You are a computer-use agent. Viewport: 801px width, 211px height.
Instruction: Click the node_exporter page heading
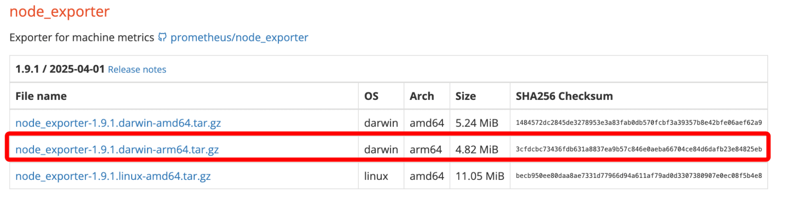[x=60, y=12]
